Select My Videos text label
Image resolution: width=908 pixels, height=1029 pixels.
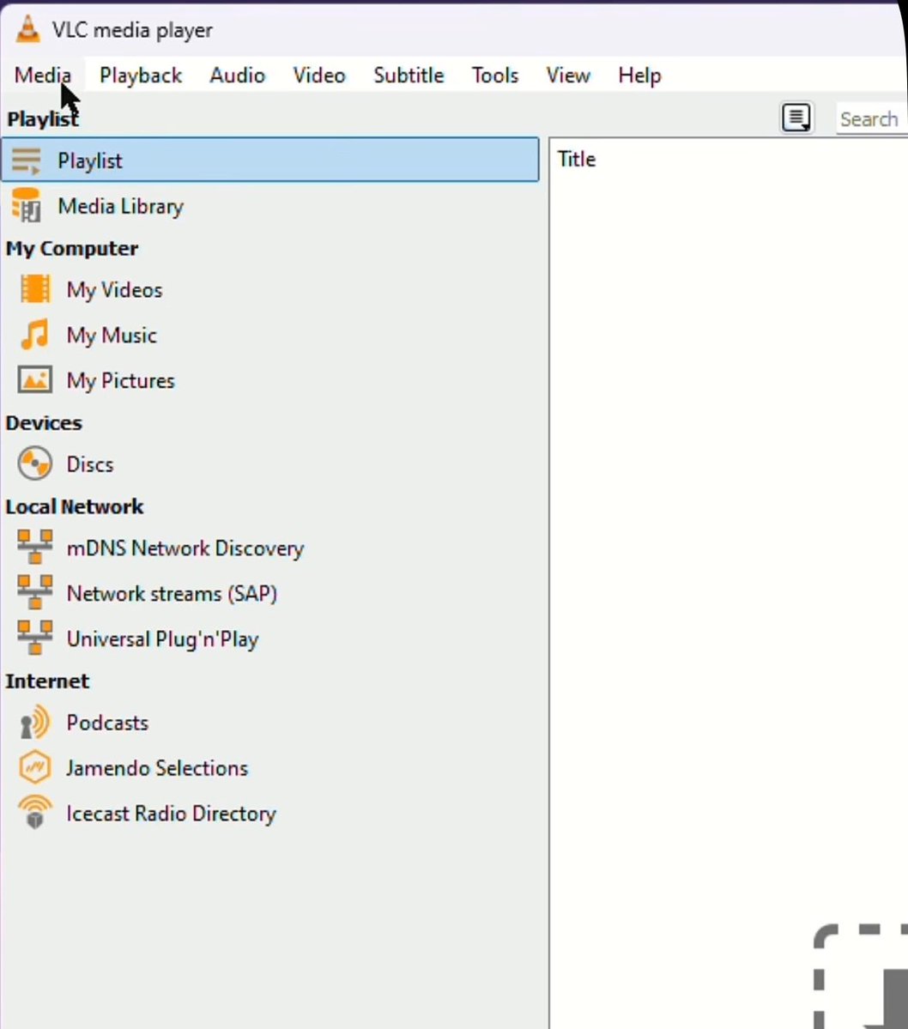114,291
